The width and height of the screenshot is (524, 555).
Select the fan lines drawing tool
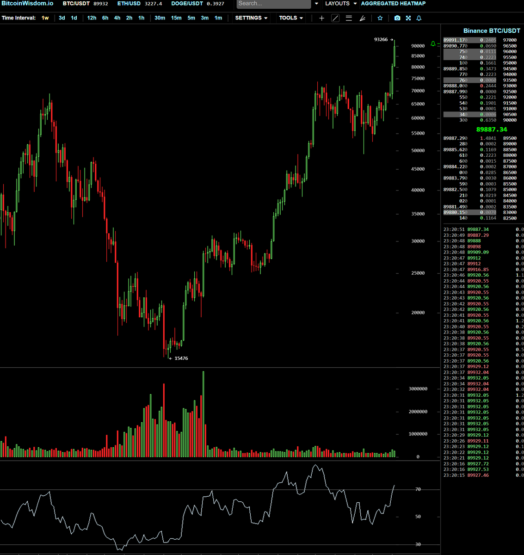(x=362, y=18)
